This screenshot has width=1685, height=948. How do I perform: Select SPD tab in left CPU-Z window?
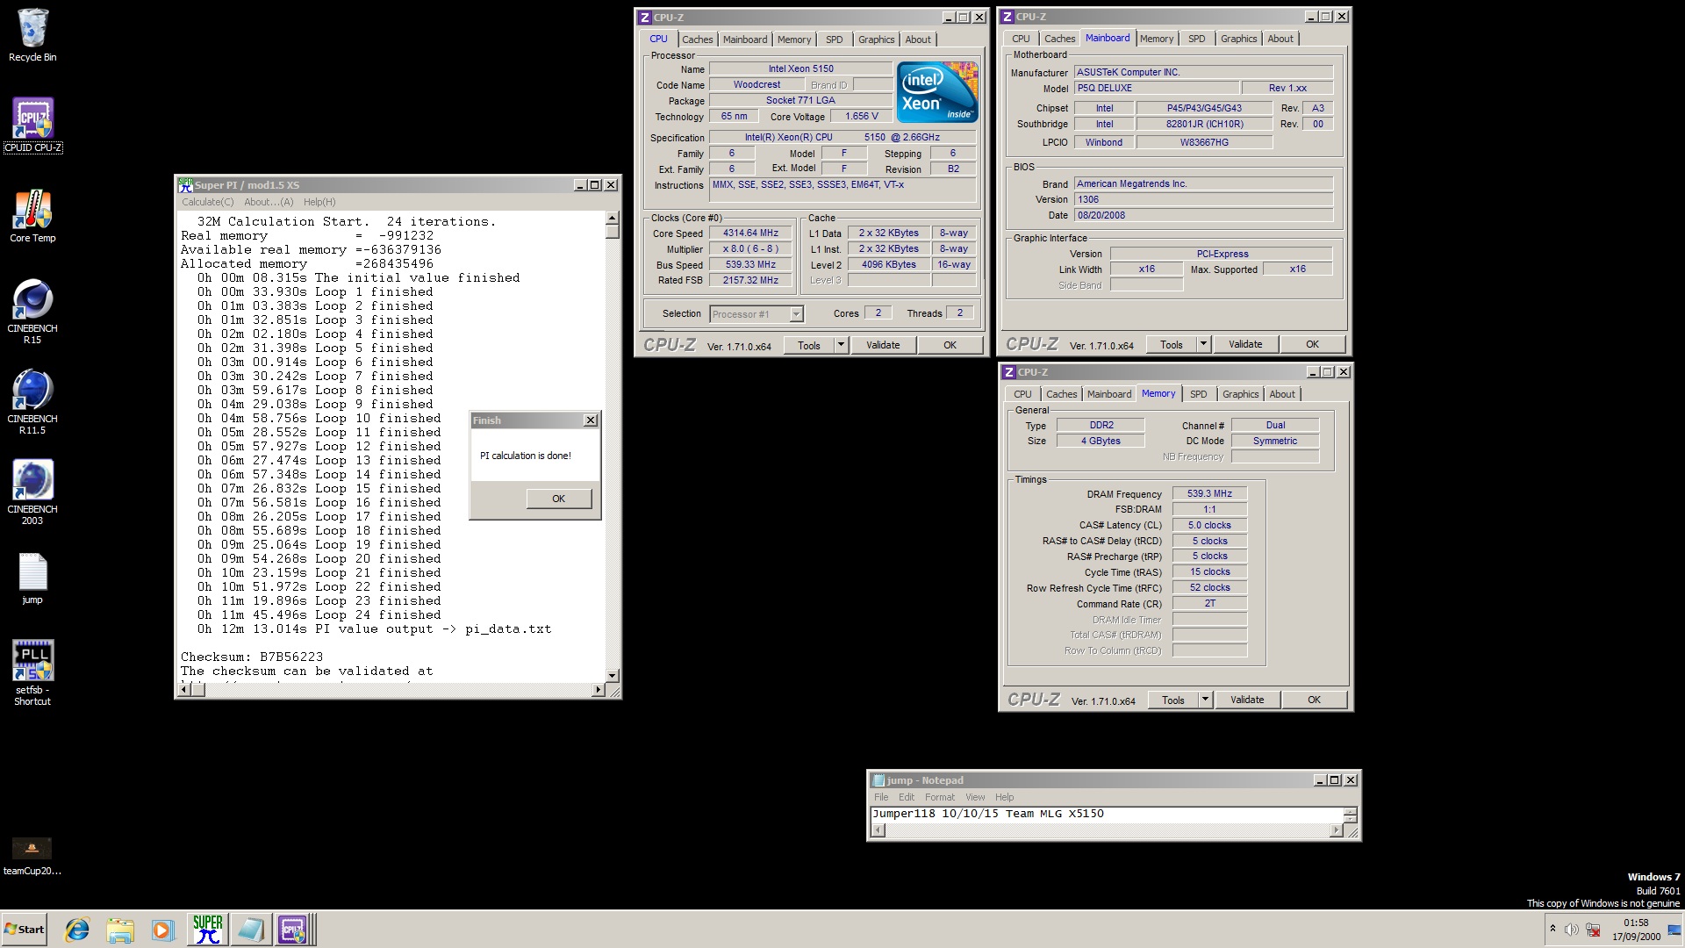pyautogui.click(x=835, y=39)
